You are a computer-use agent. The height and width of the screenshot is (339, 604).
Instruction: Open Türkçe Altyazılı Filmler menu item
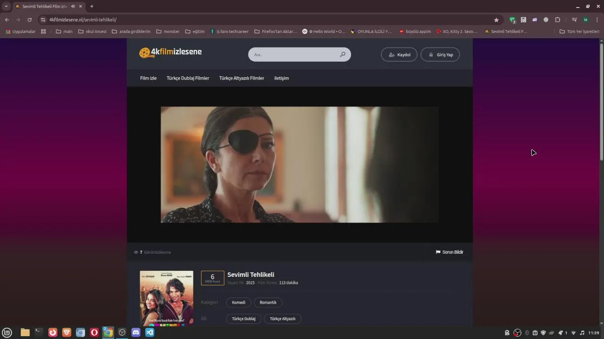[x=242, y=78]
